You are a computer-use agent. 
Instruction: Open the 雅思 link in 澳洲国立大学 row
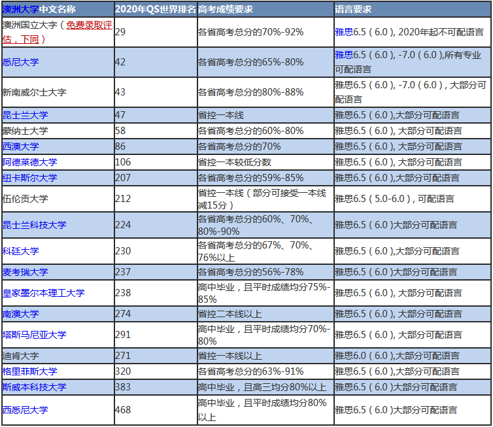[x=344, y=32]
